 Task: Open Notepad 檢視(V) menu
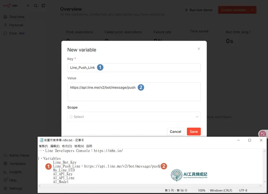79,146
